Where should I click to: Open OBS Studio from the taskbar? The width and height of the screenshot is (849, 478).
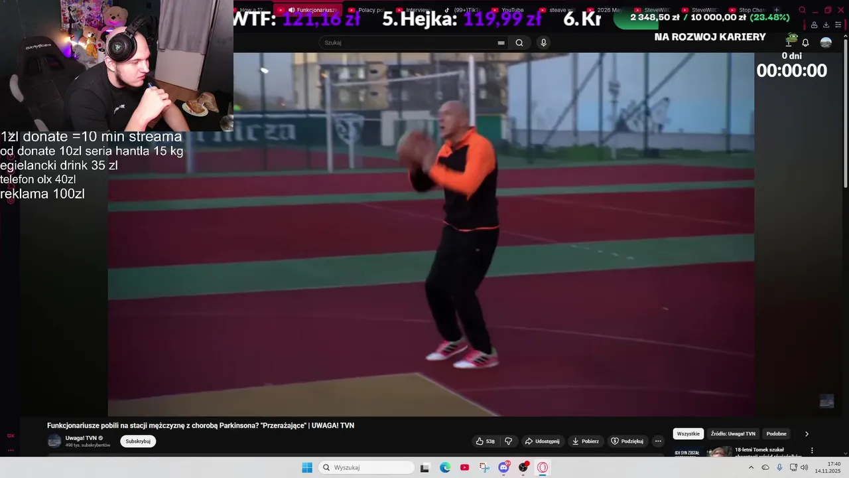pyautogui.click(x=523, y=467)
